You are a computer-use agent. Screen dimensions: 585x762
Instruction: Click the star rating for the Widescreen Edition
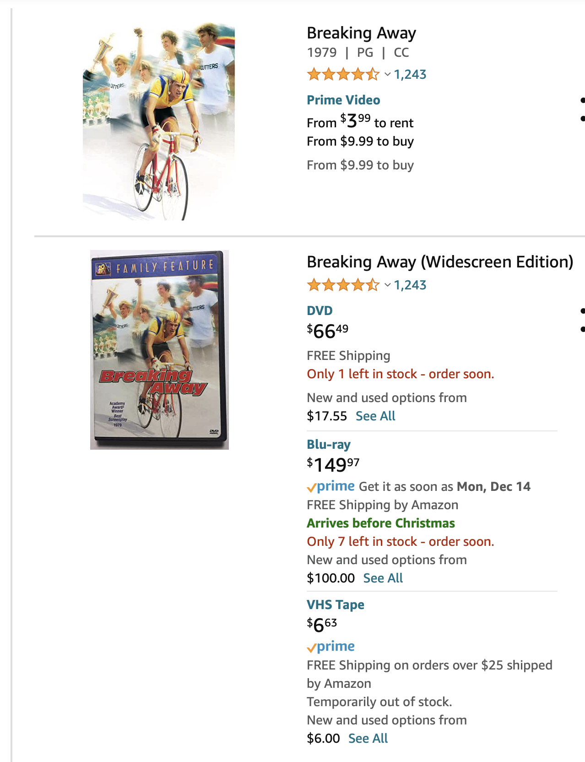[343, 285]
